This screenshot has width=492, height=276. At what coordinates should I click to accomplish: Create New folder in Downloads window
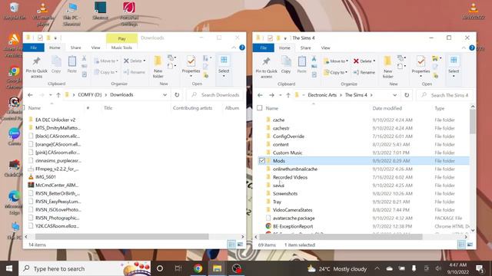(x=158, y=67)
